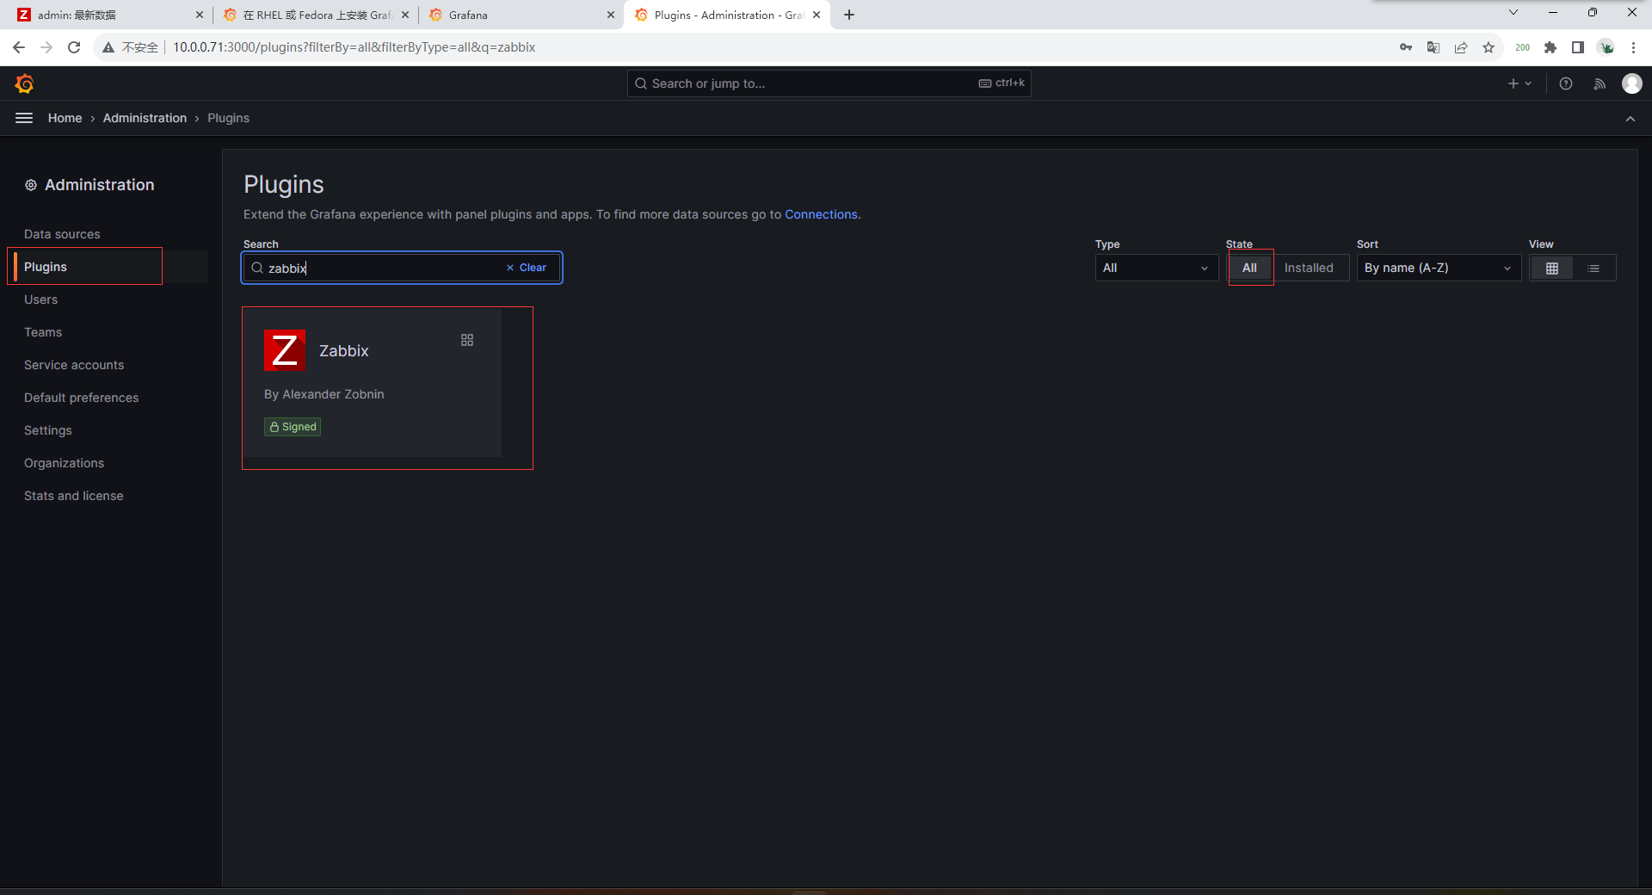Click the translate page icon

point(1433,47)
